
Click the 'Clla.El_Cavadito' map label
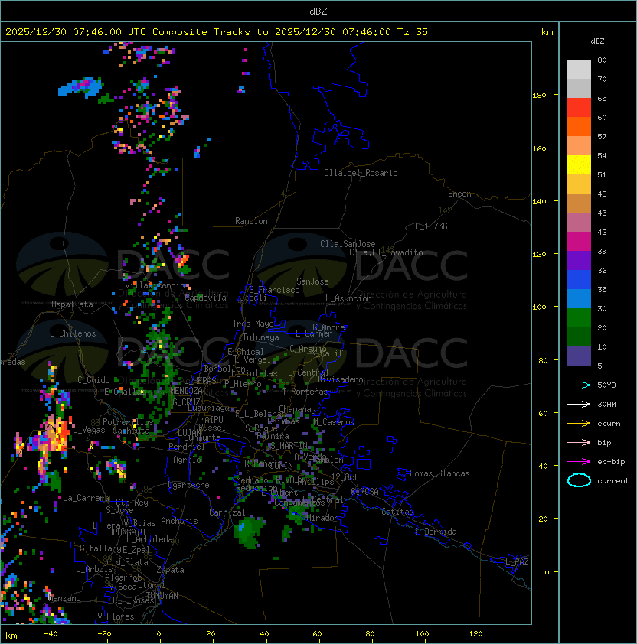click(386, 252)
